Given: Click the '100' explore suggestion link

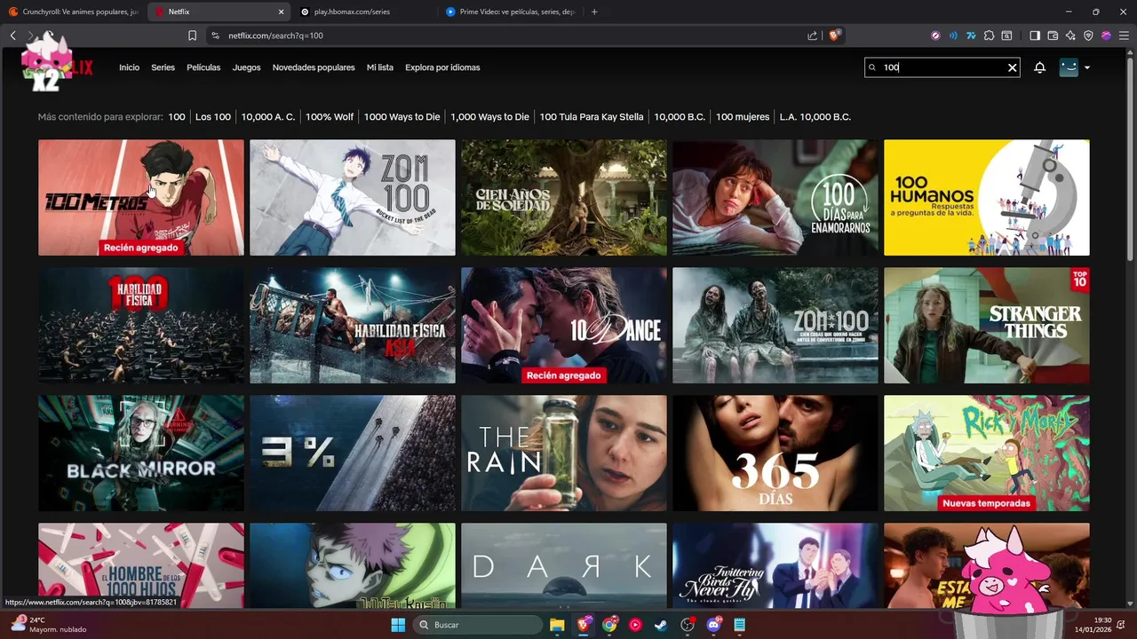Looking at the screenshot, I should click(x=177, y=117).
